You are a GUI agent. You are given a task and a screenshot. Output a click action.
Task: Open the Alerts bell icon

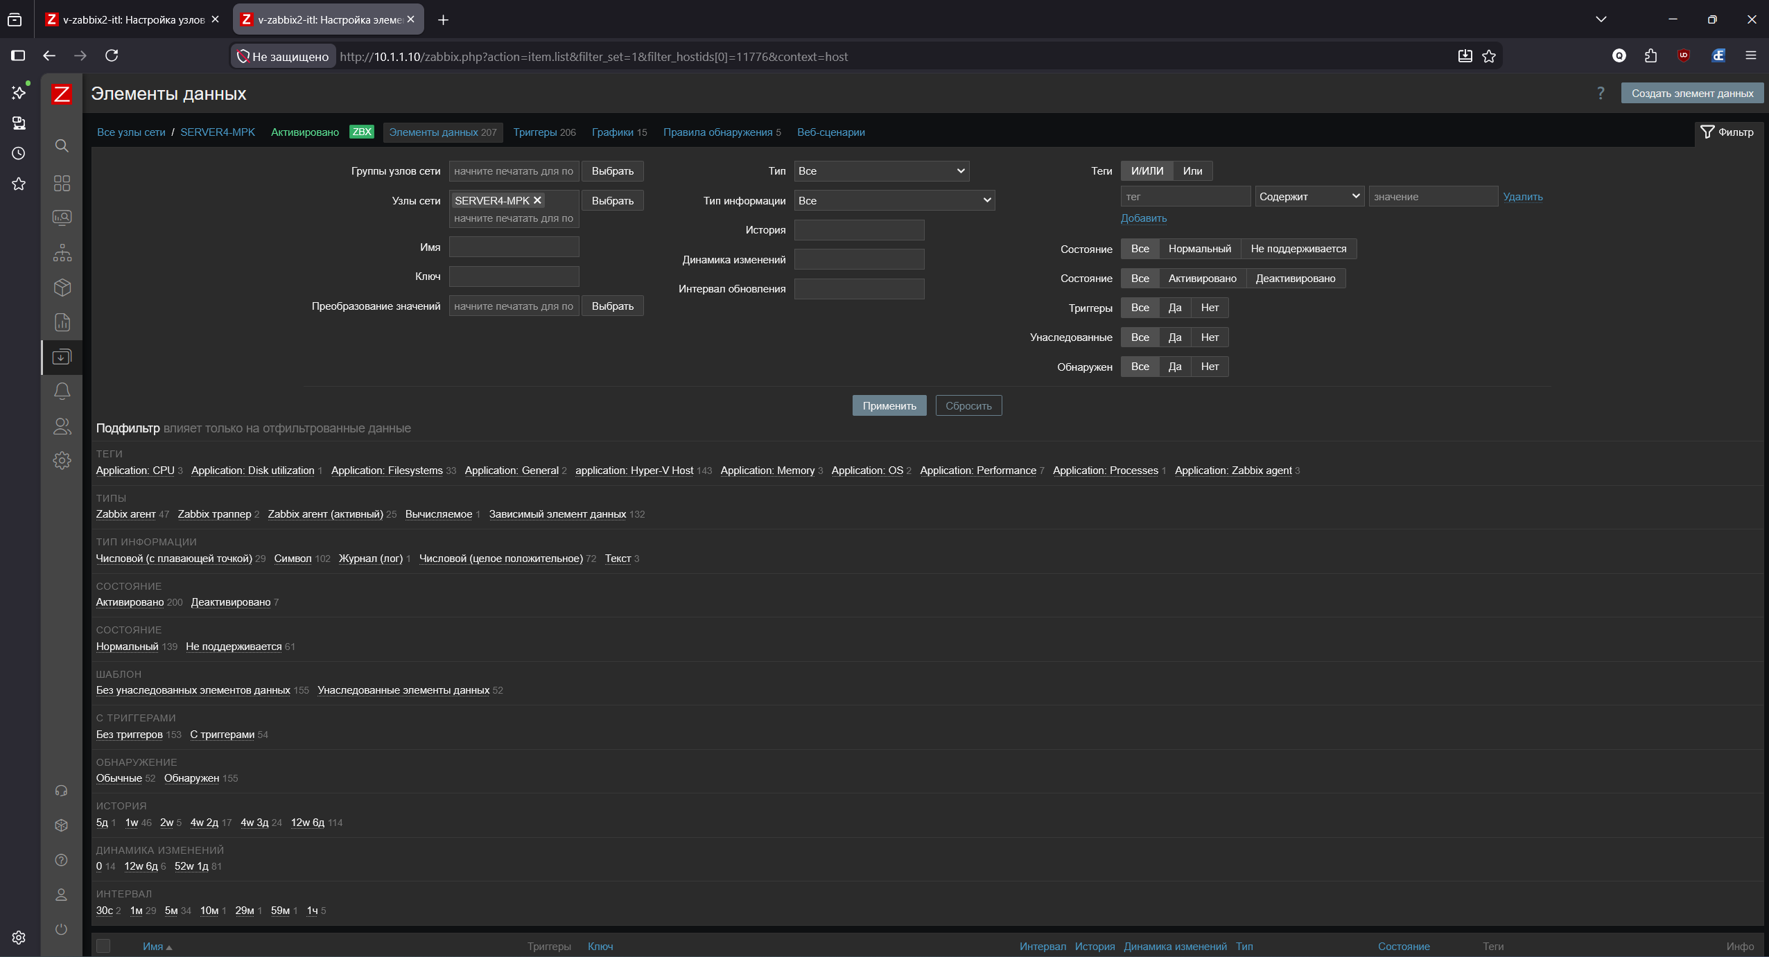tap(62, 392)
